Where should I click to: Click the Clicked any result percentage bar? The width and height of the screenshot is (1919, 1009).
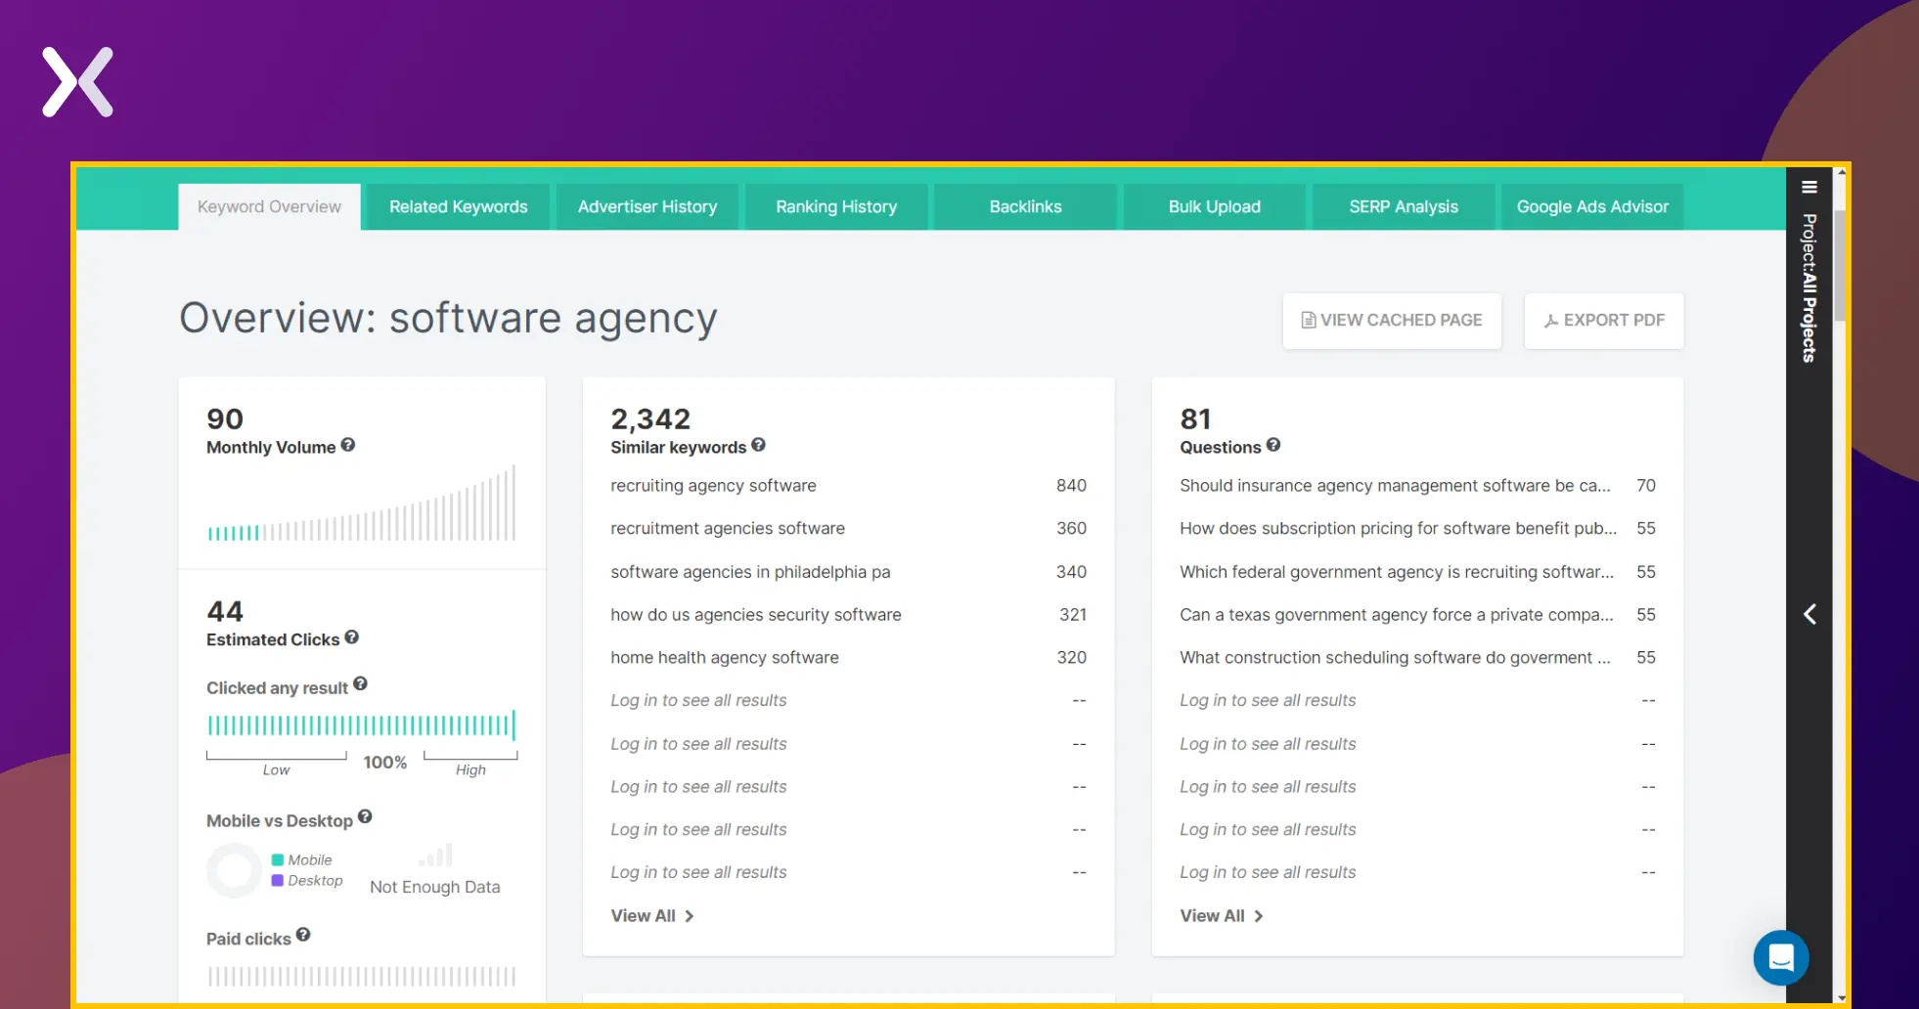[x=361, y=725]
